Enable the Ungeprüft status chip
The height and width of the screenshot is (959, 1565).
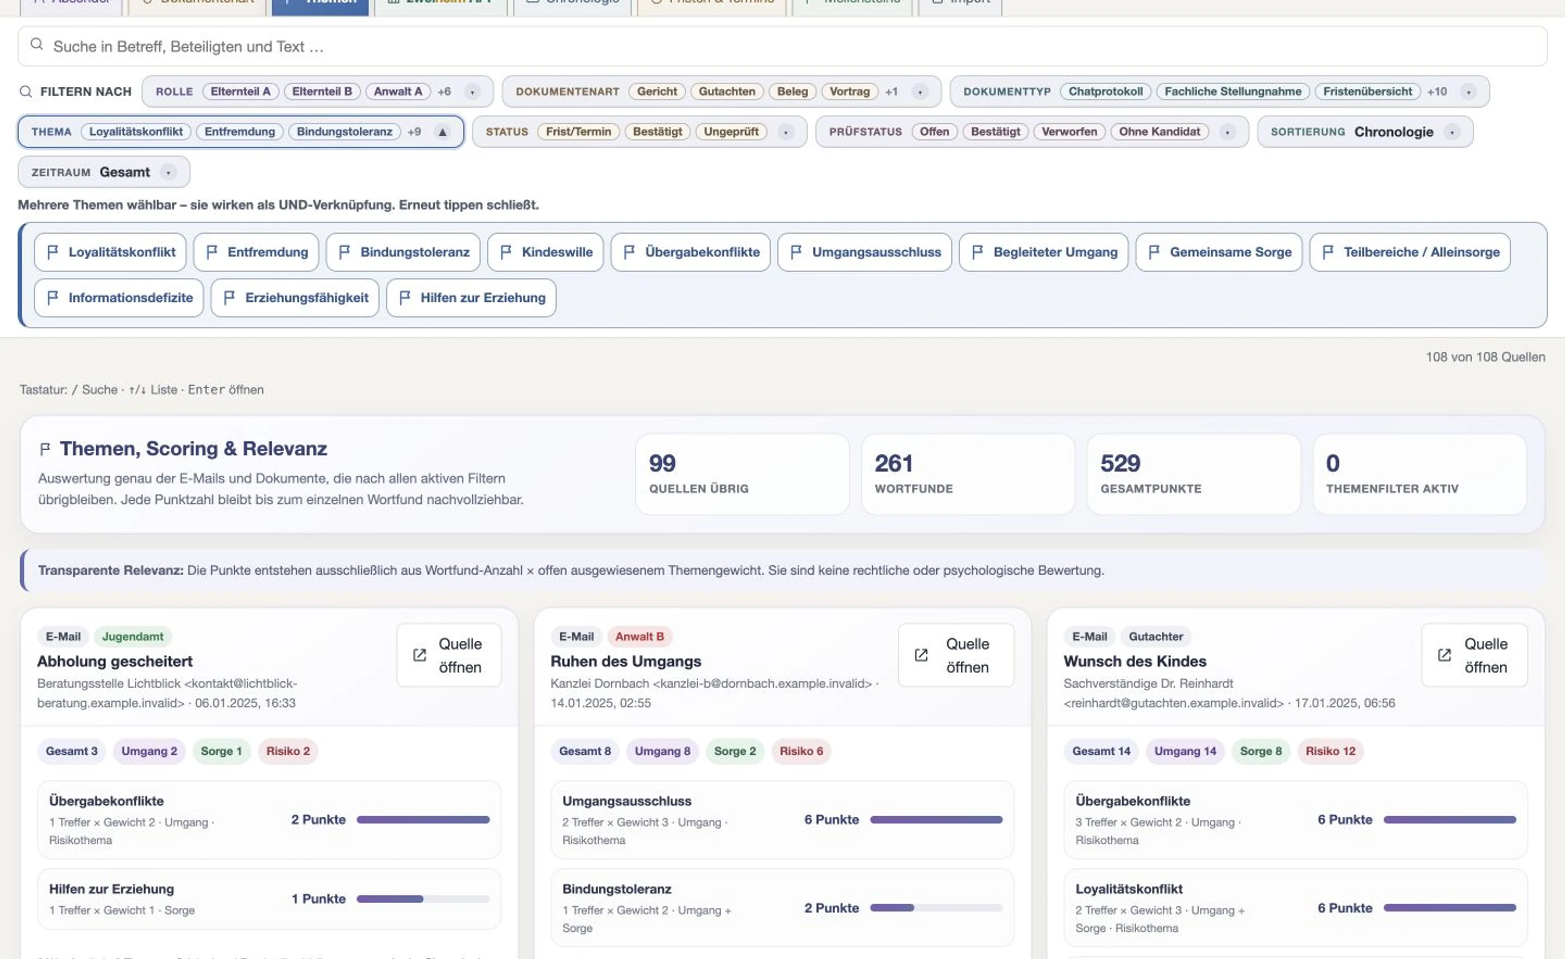[730, 131]
